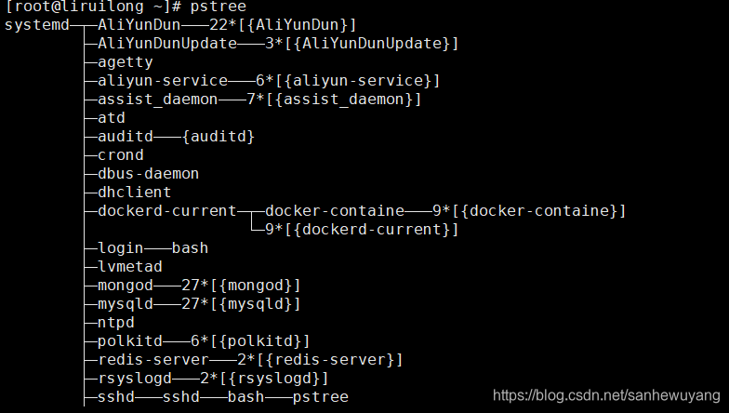This screenshot has width=729, height=413.
Task: Select the dhclient process entry
Action: [x=134, y=193]
